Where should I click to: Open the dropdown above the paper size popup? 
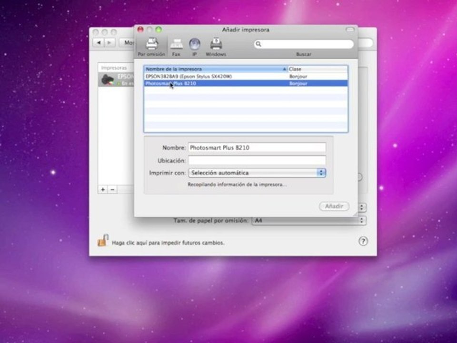point(362,208)
